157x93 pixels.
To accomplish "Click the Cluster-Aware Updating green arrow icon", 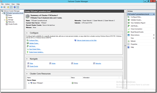I will pos(28,52).
